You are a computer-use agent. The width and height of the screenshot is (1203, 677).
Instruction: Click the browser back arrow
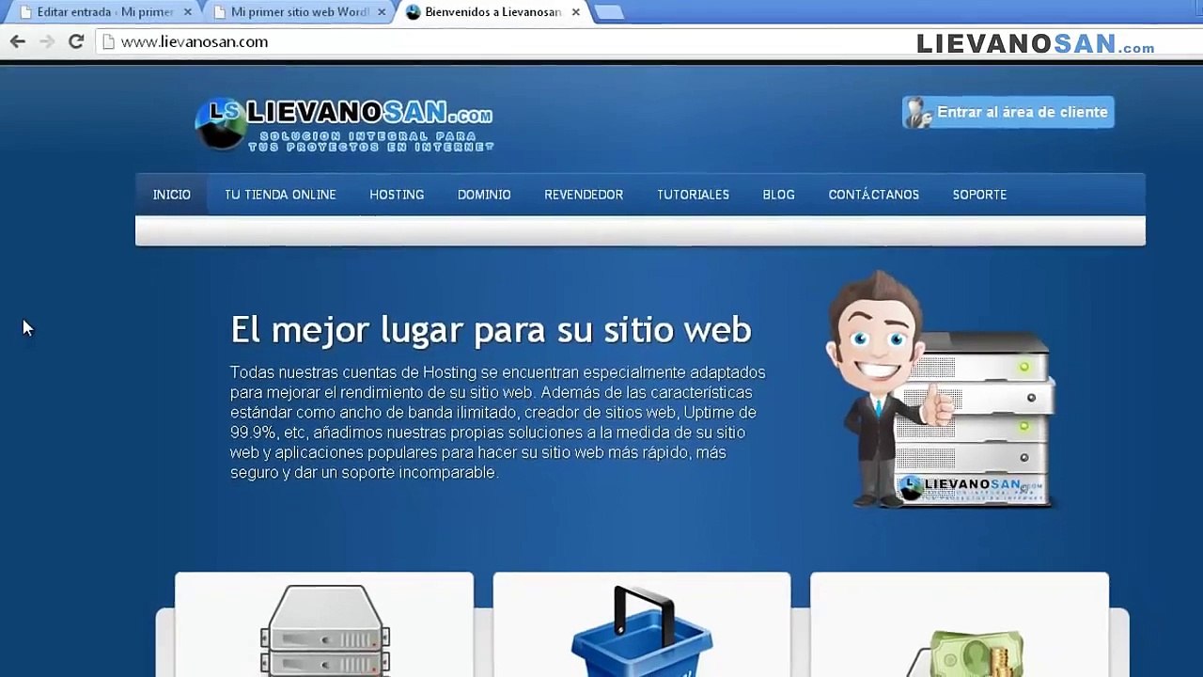(x=18, y=41)
